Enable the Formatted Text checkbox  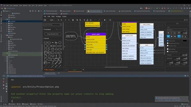pyautogui.click(x=168, y=51)
